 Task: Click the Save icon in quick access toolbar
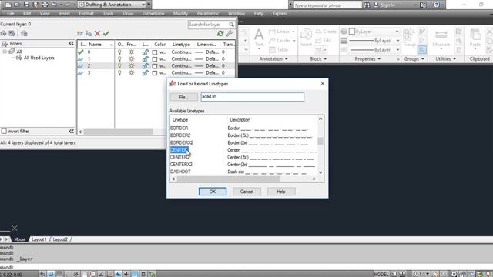tap(26, 5)
